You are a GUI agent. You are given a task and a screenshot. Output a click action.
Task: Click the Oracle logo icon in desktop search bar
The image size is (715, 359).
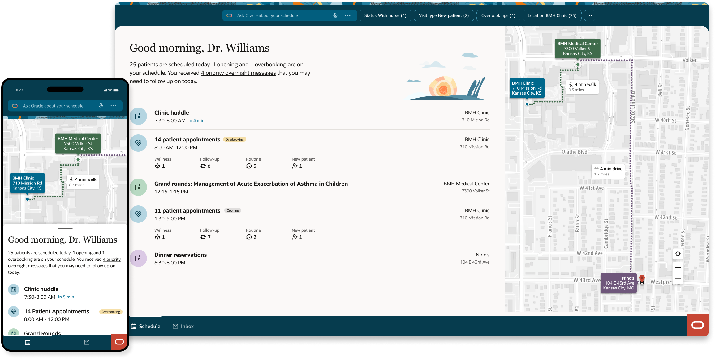coord(229,15)
